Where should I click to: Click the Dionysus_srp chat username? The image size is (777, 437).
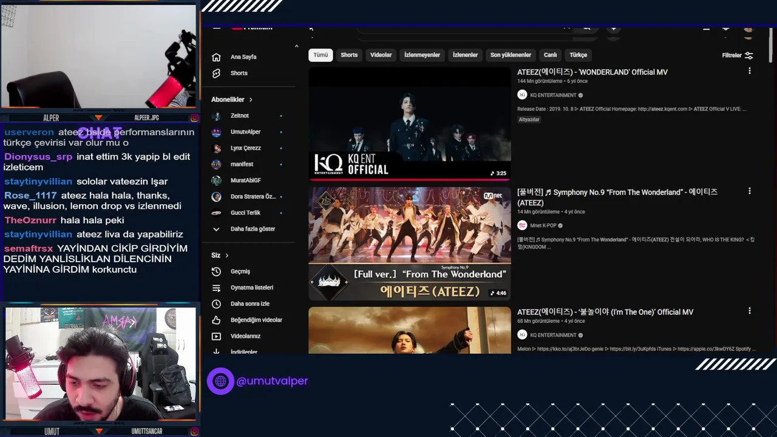[x=38, y=157]
